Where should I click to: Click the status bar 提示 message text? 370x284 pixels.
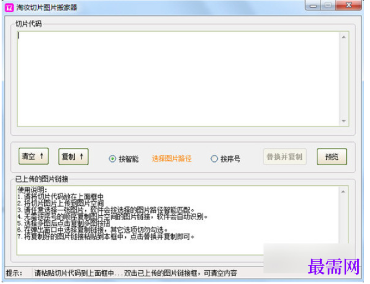tap(136, 273)
